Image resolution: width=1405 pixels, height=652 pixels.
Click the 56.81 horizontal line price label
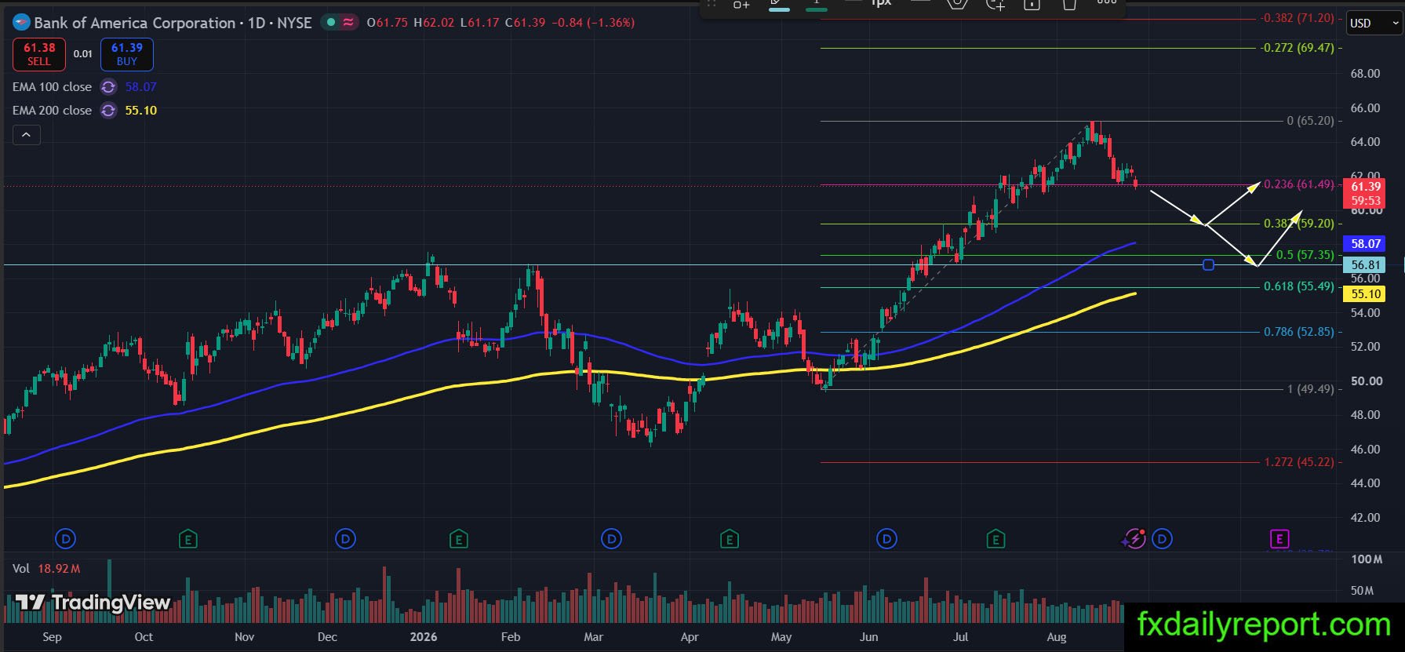click(x=1366, y=265)
